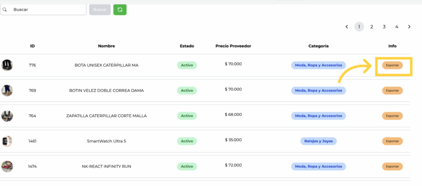This screenshot has width=422, height=186.
Task: Click the magnifier icon in search box
Action: [5, 9]
